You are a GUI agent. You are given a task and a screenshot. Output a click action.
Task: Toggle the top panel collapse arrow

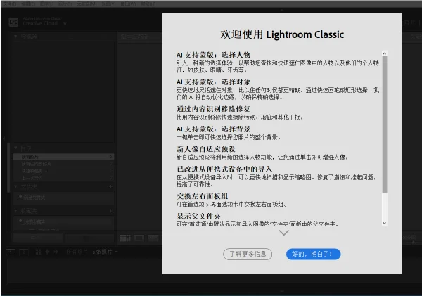click(282, 11)
